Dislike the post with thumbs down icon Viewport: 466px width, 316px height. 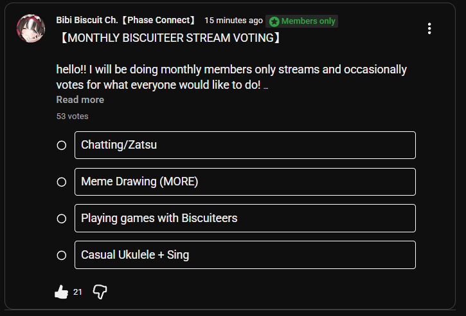(x=100, y=292)
